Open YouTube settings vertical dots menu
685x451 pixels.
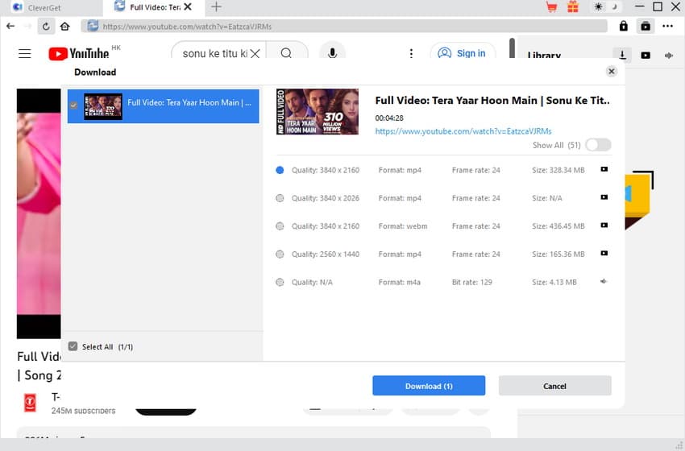[411, 54]
